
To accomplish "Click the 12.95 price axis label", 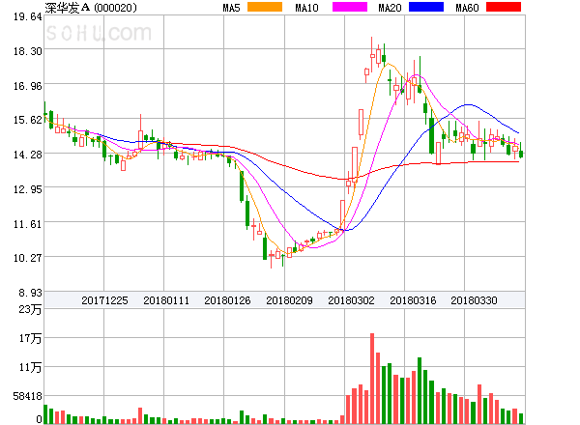I will tap(28, 189).
